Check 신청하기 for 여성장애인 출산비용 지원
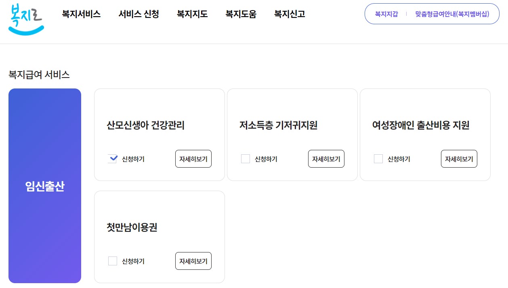Viewport: 508px width, 288px height. click(x=378, y=159)
